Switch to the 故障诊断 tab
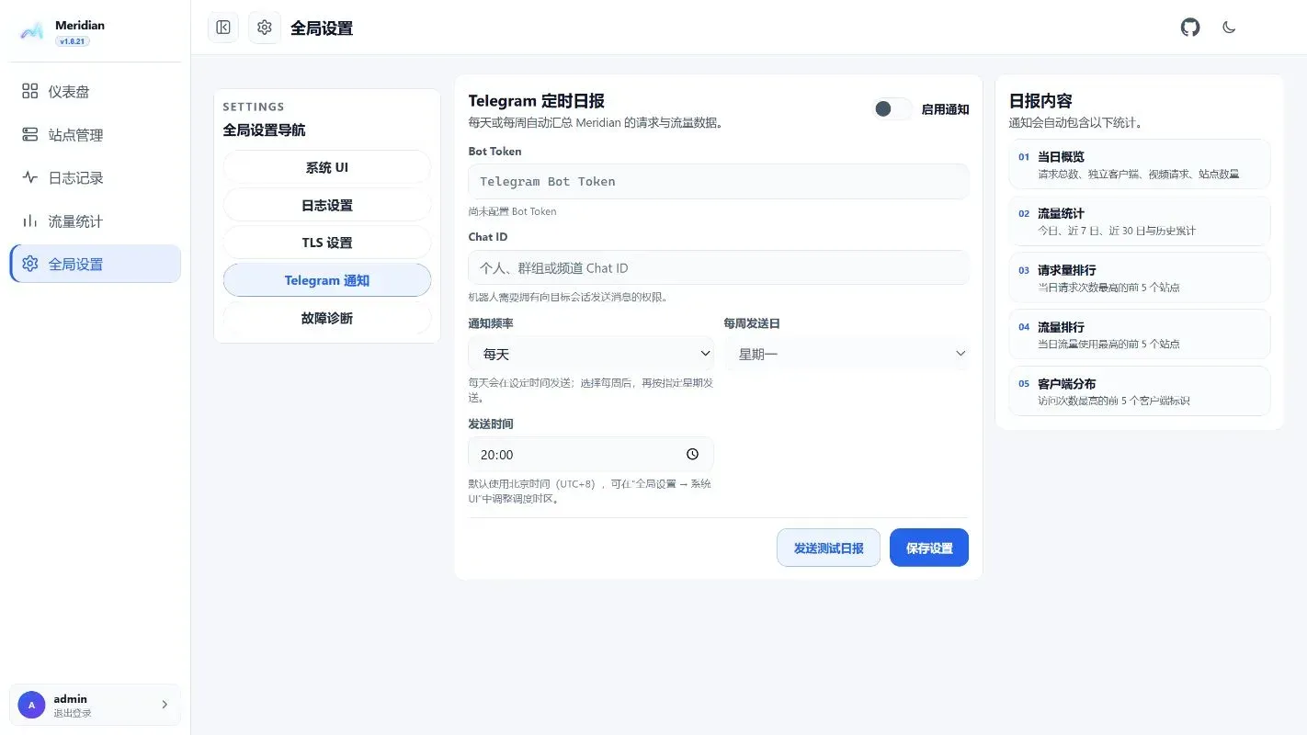This screenshot has width=1307, height=735. click(x=327, y=318)
